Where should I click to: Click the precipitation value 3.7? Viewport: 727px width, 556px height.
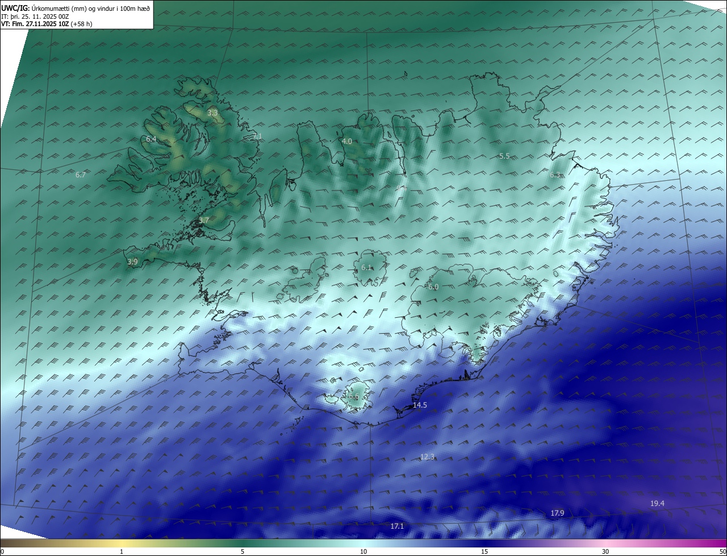tap(204, 220)
